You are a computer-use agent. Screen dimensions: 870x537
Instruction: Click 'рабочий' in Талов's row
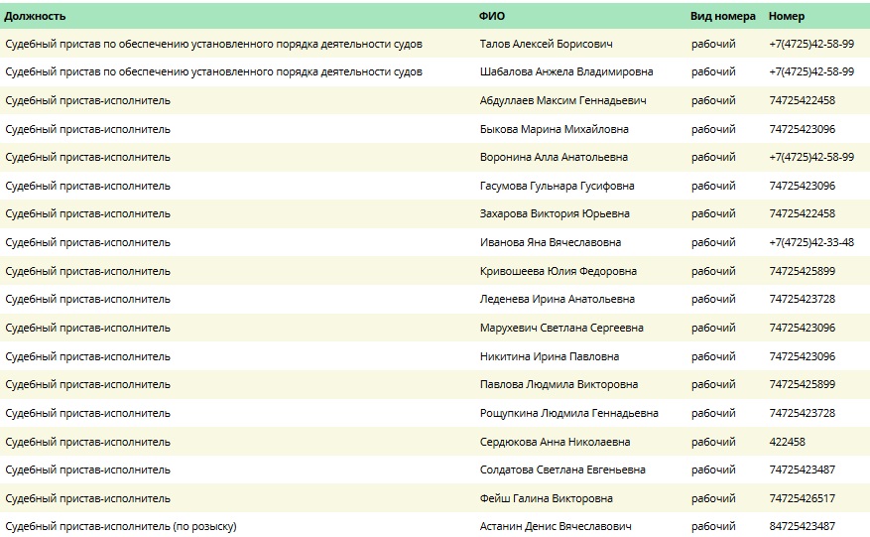[713, 44]
